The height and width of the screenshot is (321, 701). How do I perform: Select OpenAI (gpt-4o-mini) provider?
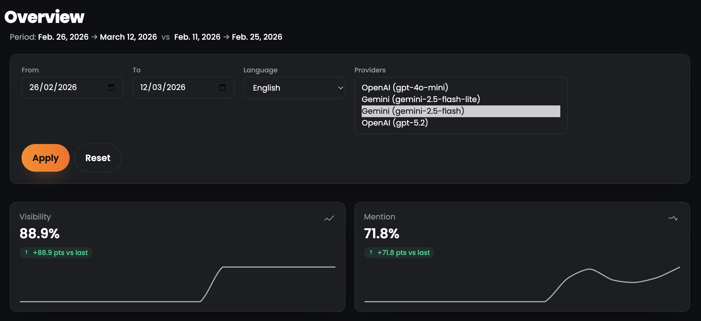tap(405, 88)
